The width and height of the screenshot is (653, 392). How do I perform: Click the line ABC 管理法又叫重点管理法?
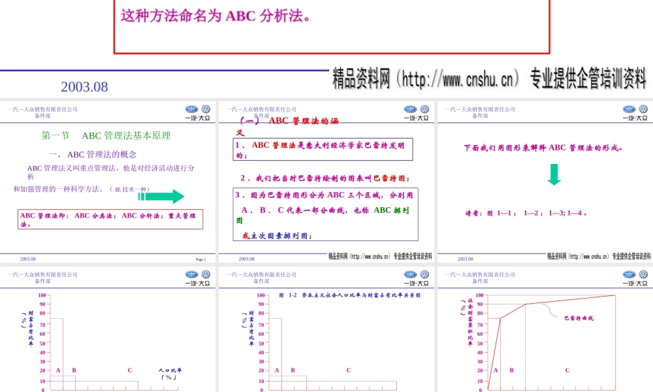tap(110, 172)
